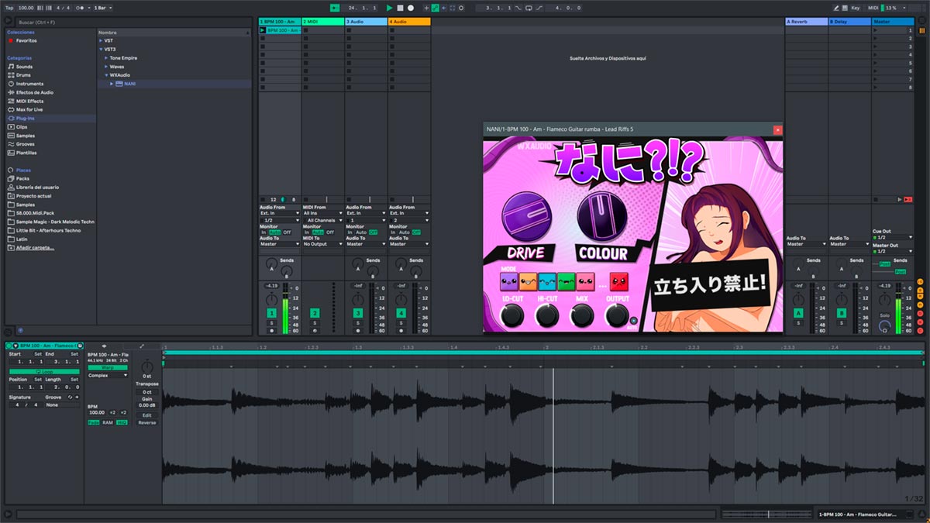Toggle the clip Warp button
This screenshot has width=930, height=523.
(108, 368)
